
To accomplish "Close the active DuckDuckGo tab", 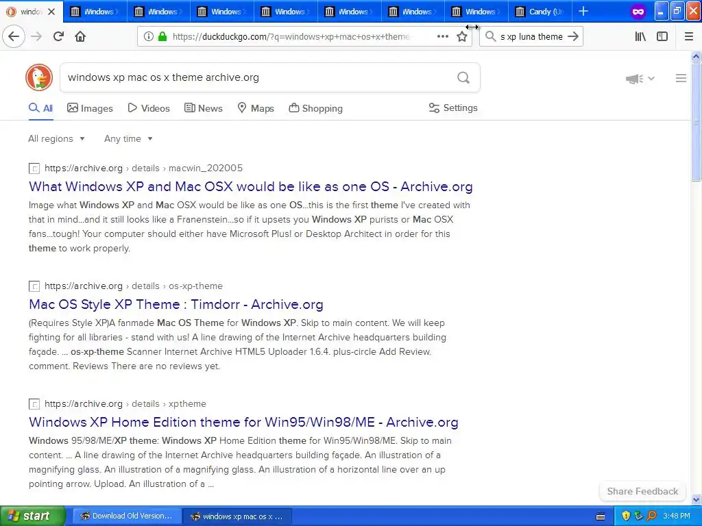I will [x=51, y=12].
